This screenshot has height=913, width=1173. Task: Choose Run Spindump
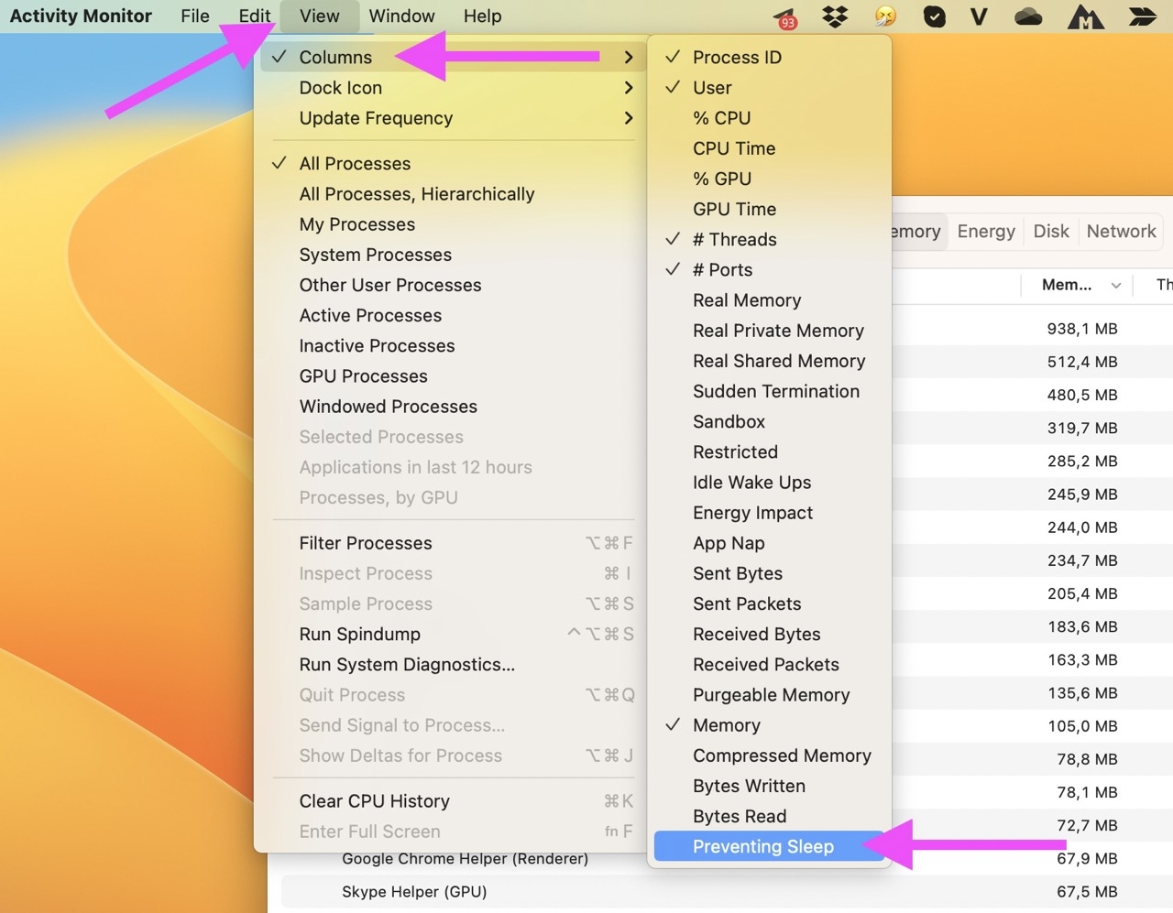(451, 634)
